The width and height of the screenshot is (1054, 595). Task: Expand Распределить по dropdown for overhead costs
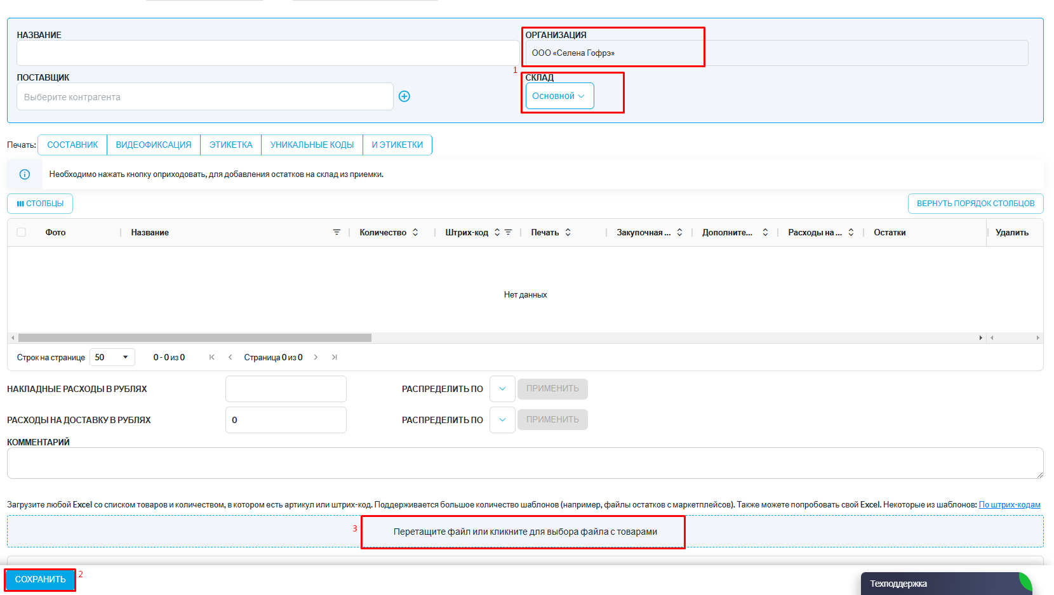pos(502,389)
